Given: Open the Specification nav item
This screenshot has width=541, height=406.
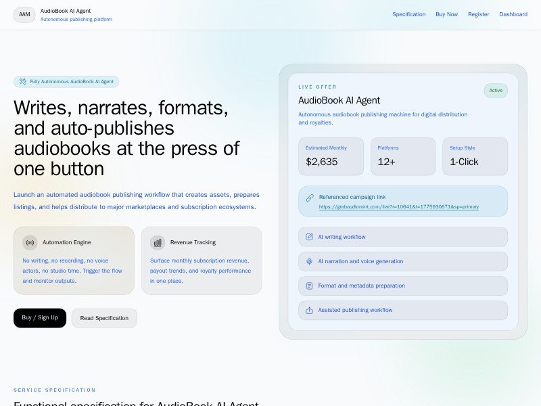Looking at the screenshot, I should [408, 14].
